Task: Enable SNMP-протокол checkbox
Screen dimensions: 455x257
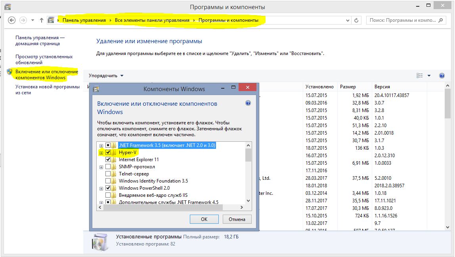Action: [x=108, y=166]
